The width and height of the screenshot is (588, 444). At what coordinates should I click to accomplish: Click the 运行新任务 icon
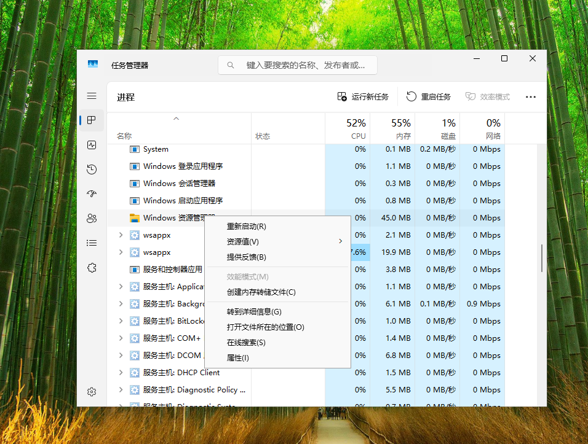(341, 96)
